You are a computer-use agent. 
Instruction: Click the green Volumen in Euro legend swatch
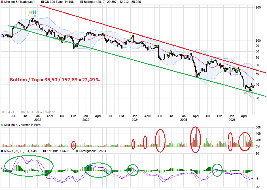coord(2,125)
